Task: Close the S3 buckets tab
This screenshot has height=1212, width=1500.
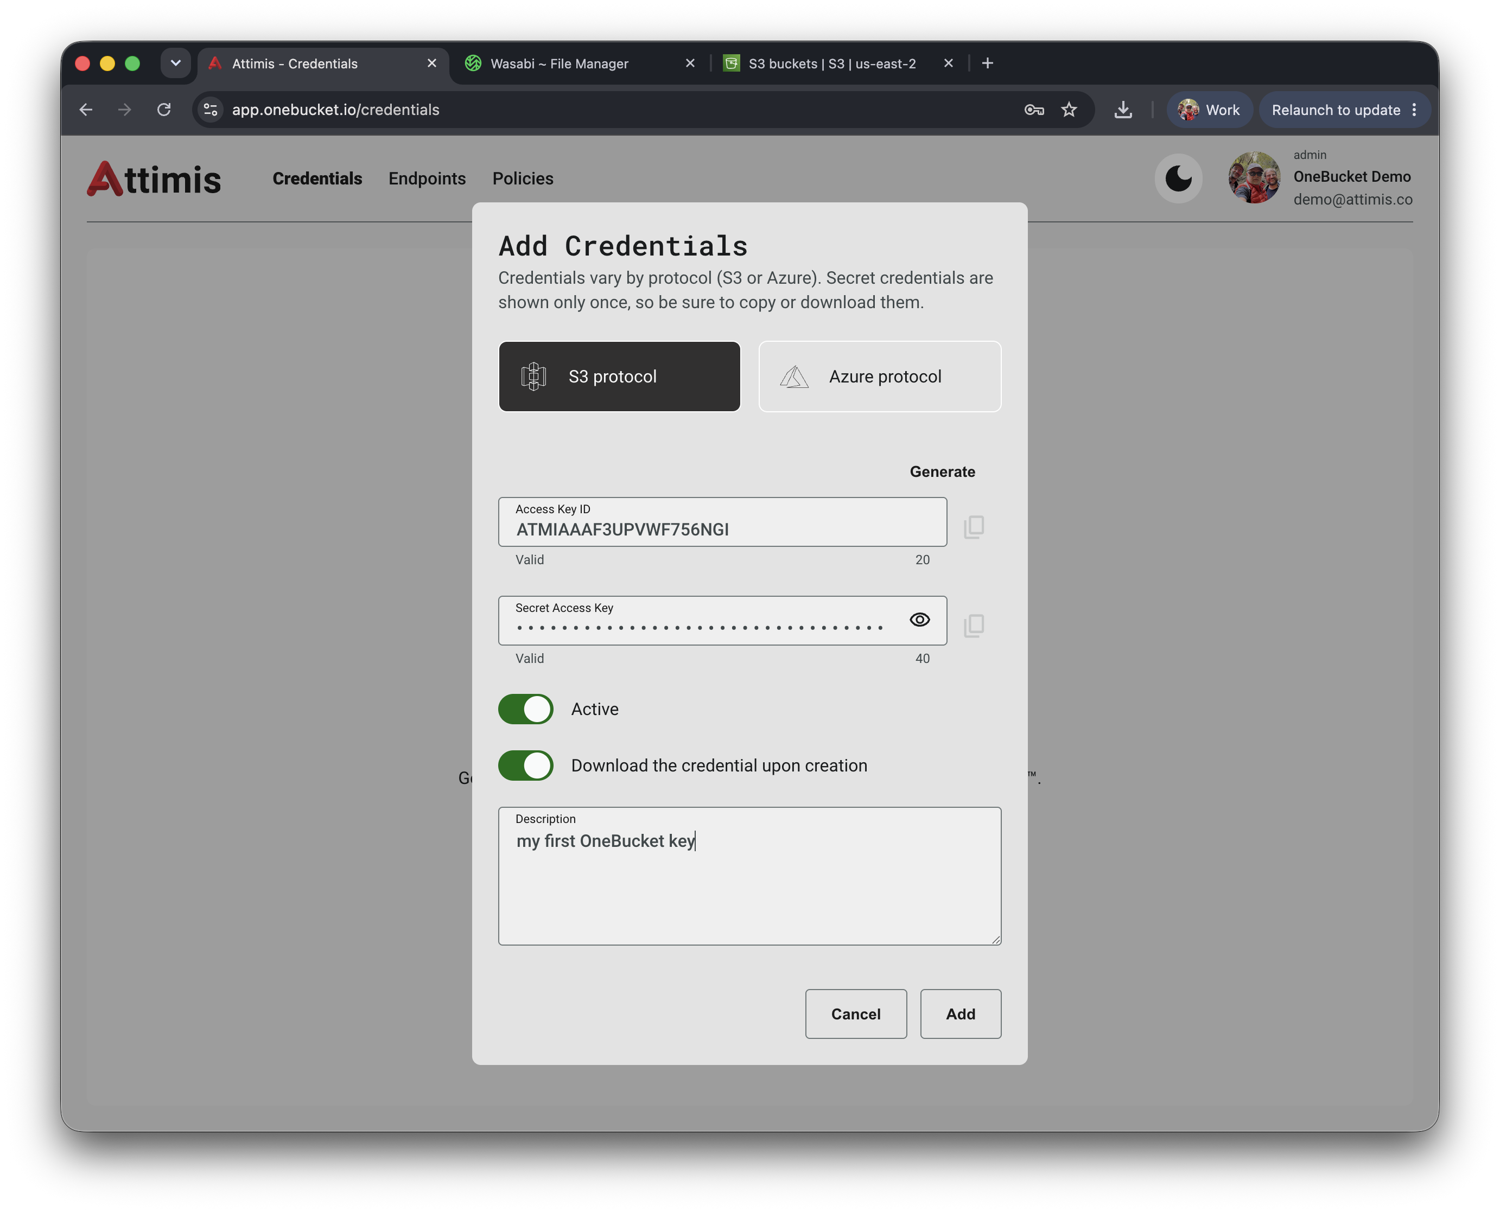Action: pos(948,63)
